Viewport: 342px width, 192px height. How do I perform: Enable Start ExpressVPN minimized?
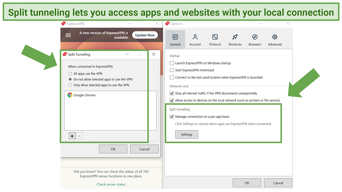coord(172,70)
